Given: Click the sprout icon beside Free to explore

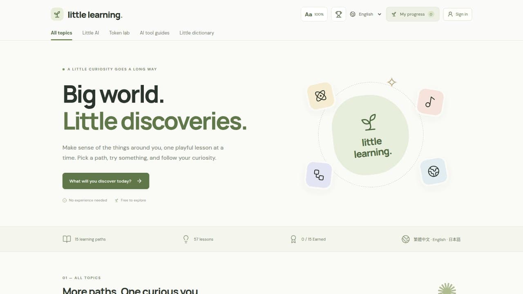Looking at the screenshot, I should click(116, 200).
